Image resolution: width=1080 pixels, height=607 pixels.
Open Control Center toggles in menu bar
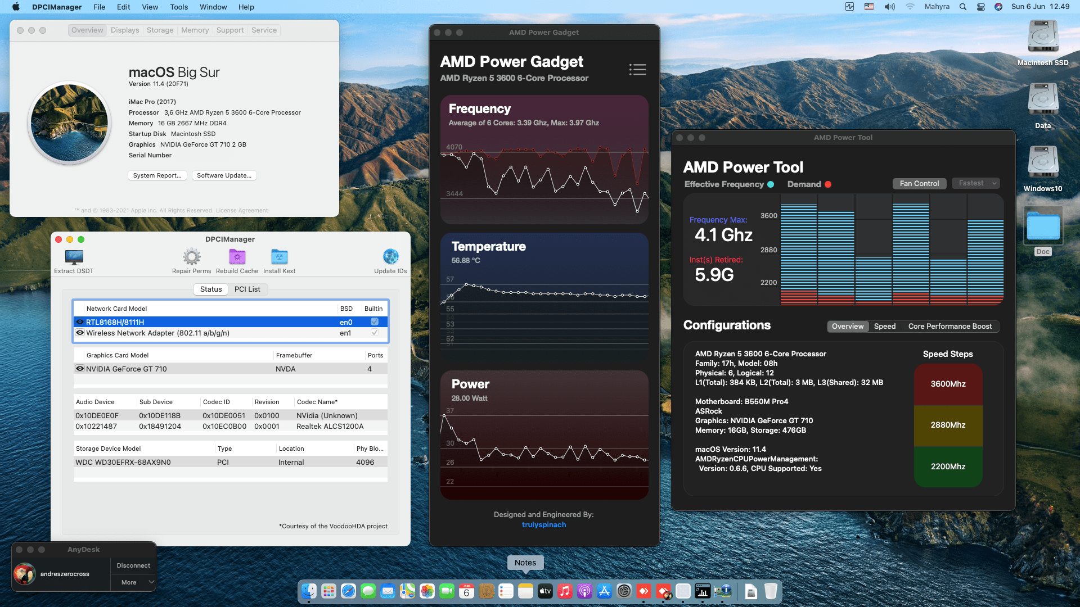click(981, 7)
